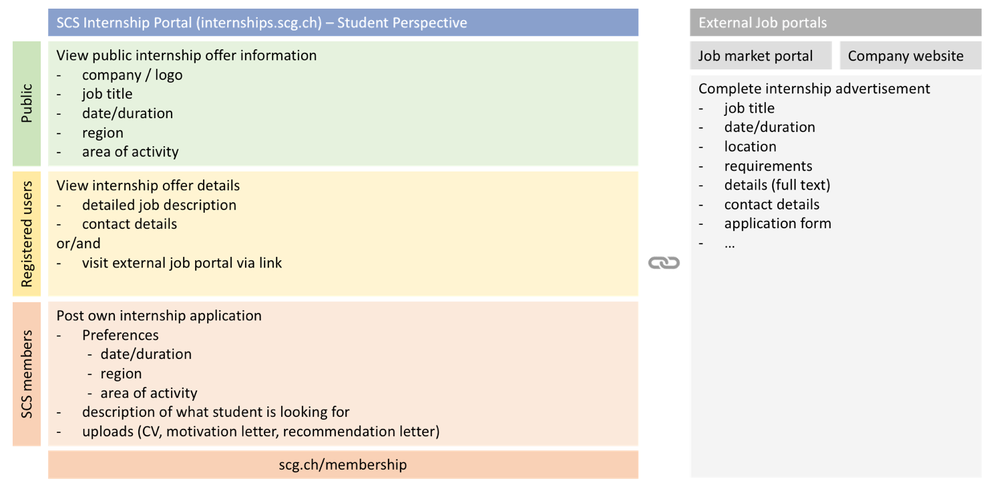Click the 'requirements' line
The height and width of the screenshot is (489, 993).
tap(768, 166)
